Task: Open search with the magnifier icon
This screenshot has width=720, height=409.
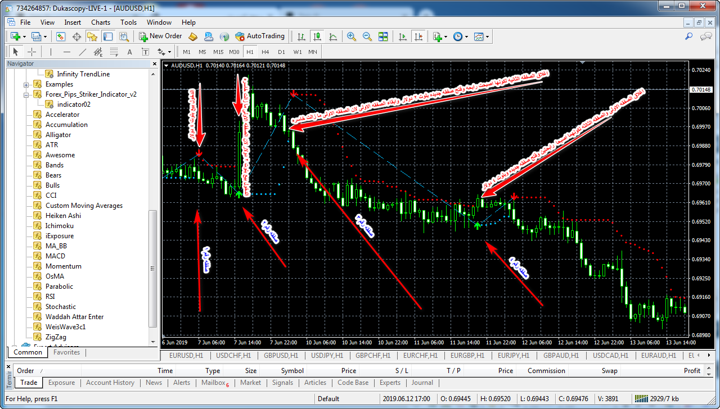Action: [688, 37]
